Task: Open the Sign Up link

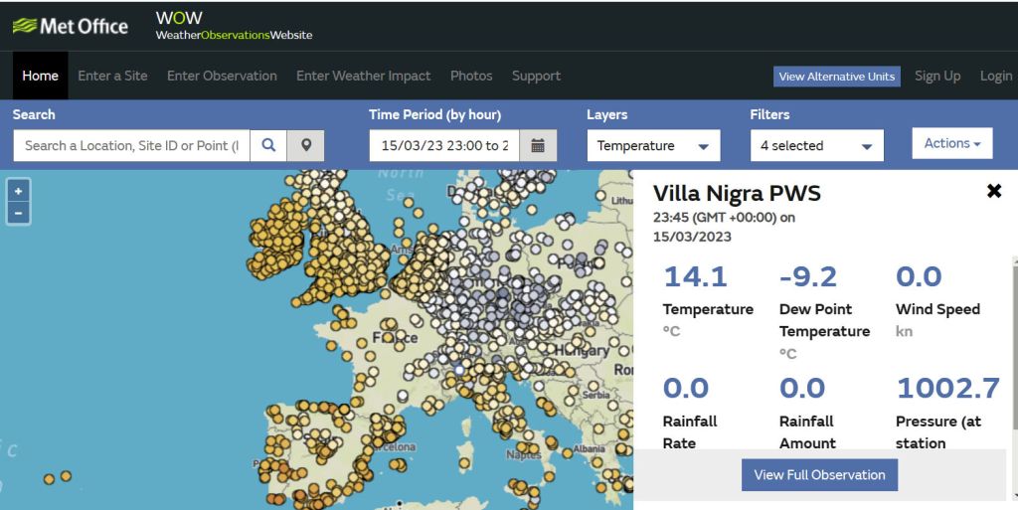Action: 936,76
